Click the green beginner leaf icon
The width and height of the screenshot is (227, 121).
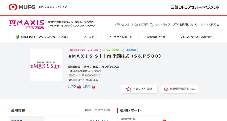(x=17, y=37)
